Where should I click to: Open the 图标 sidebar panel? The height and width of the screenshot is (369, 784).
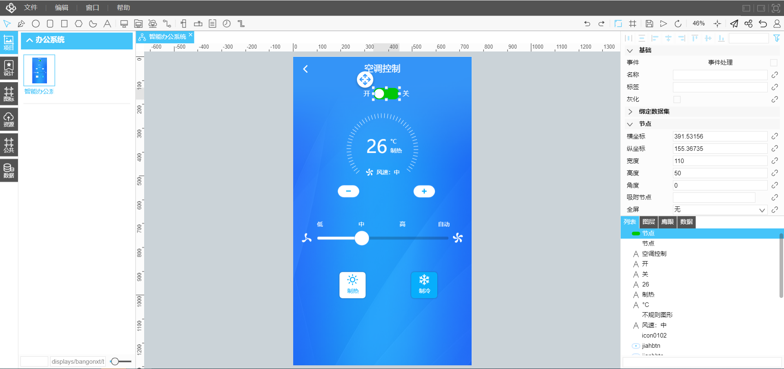click(9, 94)
